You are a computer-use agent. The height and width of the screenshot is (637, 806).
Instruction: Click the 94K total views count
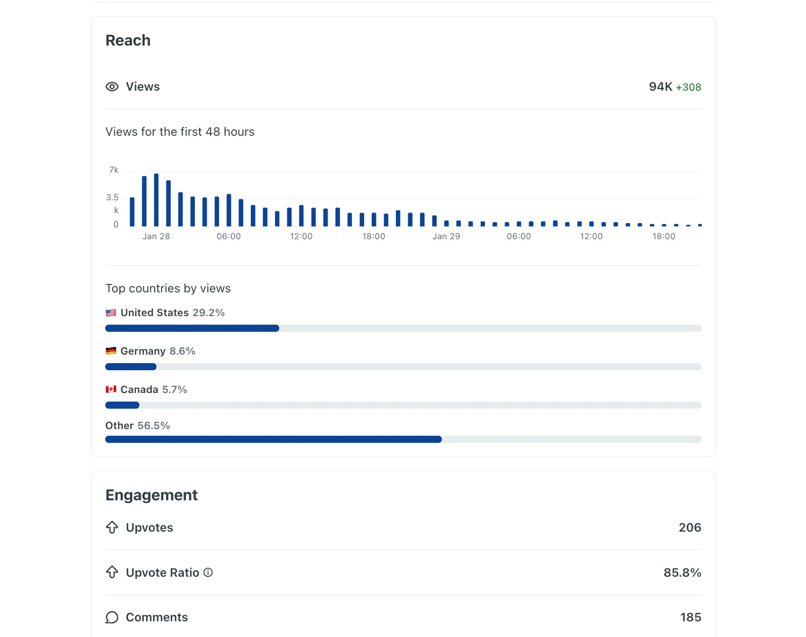point(660,87)
